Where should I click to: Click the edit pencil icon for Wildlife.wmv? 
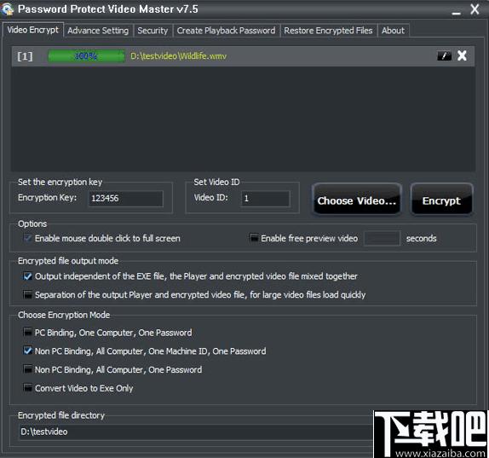click(x=444, y=56)
